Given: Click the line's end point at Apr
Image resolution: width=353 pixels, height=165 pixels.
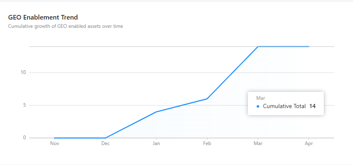Looking at the screenshot, I should (309, 47).
